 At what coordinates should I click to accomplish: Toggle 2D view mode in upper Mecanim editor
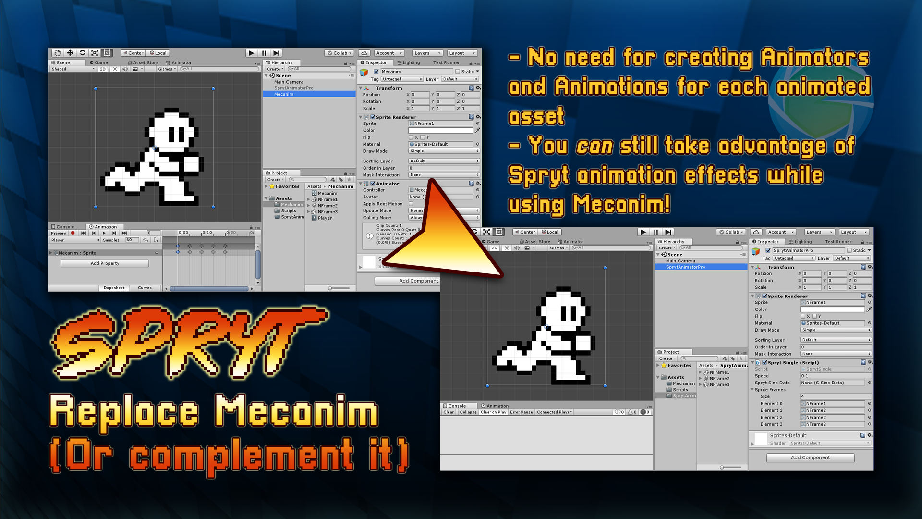[103, 69]
